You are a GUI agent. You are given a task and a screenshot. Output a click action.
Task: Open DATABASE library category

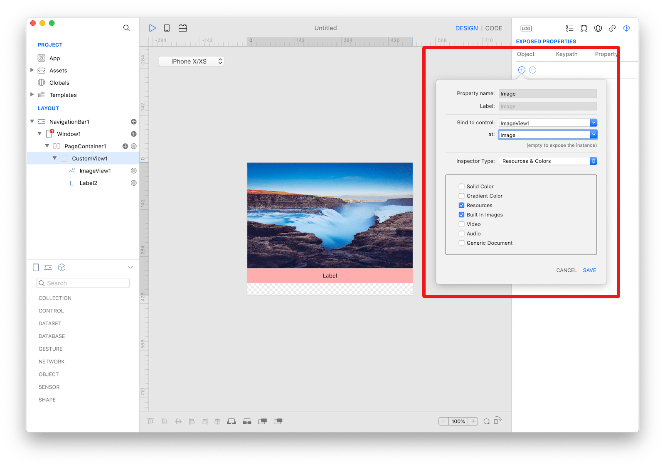click(52, 336)
